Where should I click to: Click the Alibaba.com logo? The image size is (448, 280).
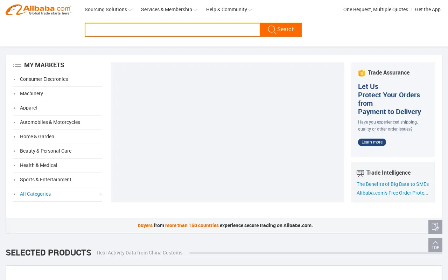tap(38, 10)
